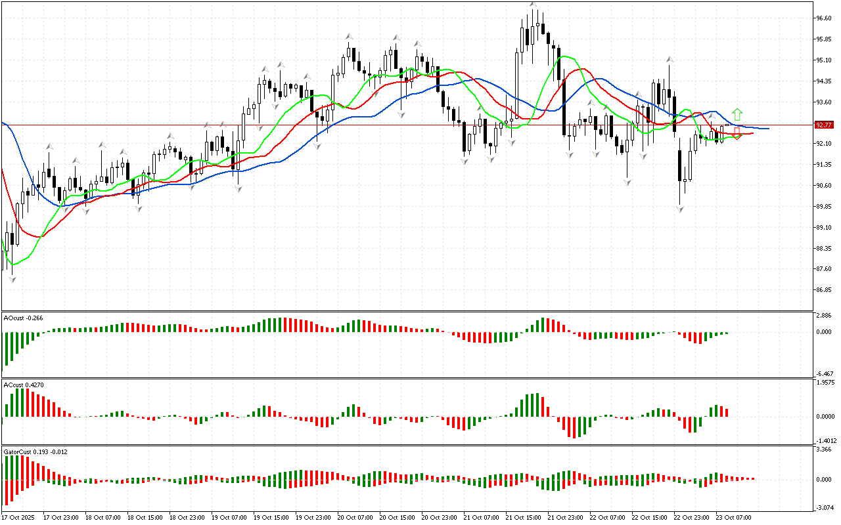
Task: Click the 23 Oct 07:00 time label
Action: 735,518
